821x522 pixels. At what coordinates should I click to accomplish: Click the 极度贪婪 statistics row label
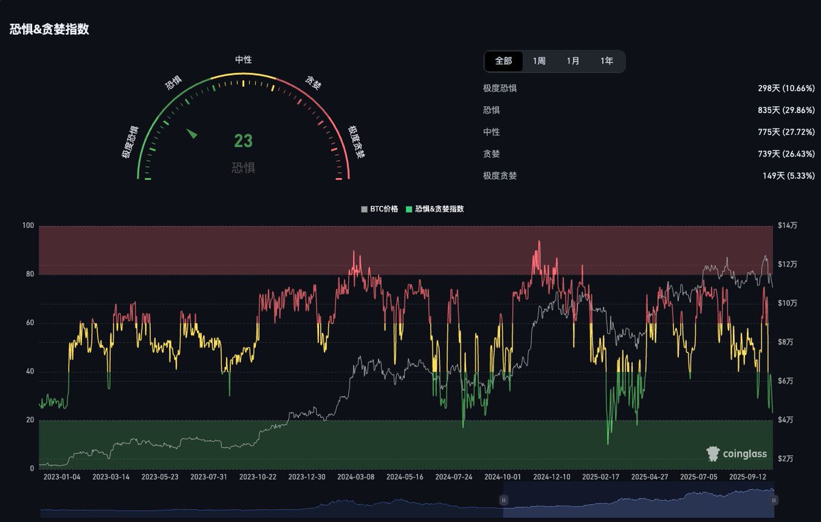pos(499,176)
